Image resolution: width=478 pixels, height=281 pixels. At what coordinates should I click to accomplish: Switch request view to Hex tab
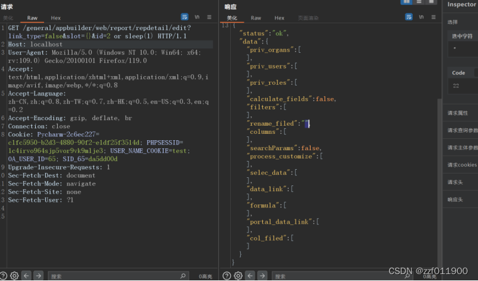click(56, 18)
